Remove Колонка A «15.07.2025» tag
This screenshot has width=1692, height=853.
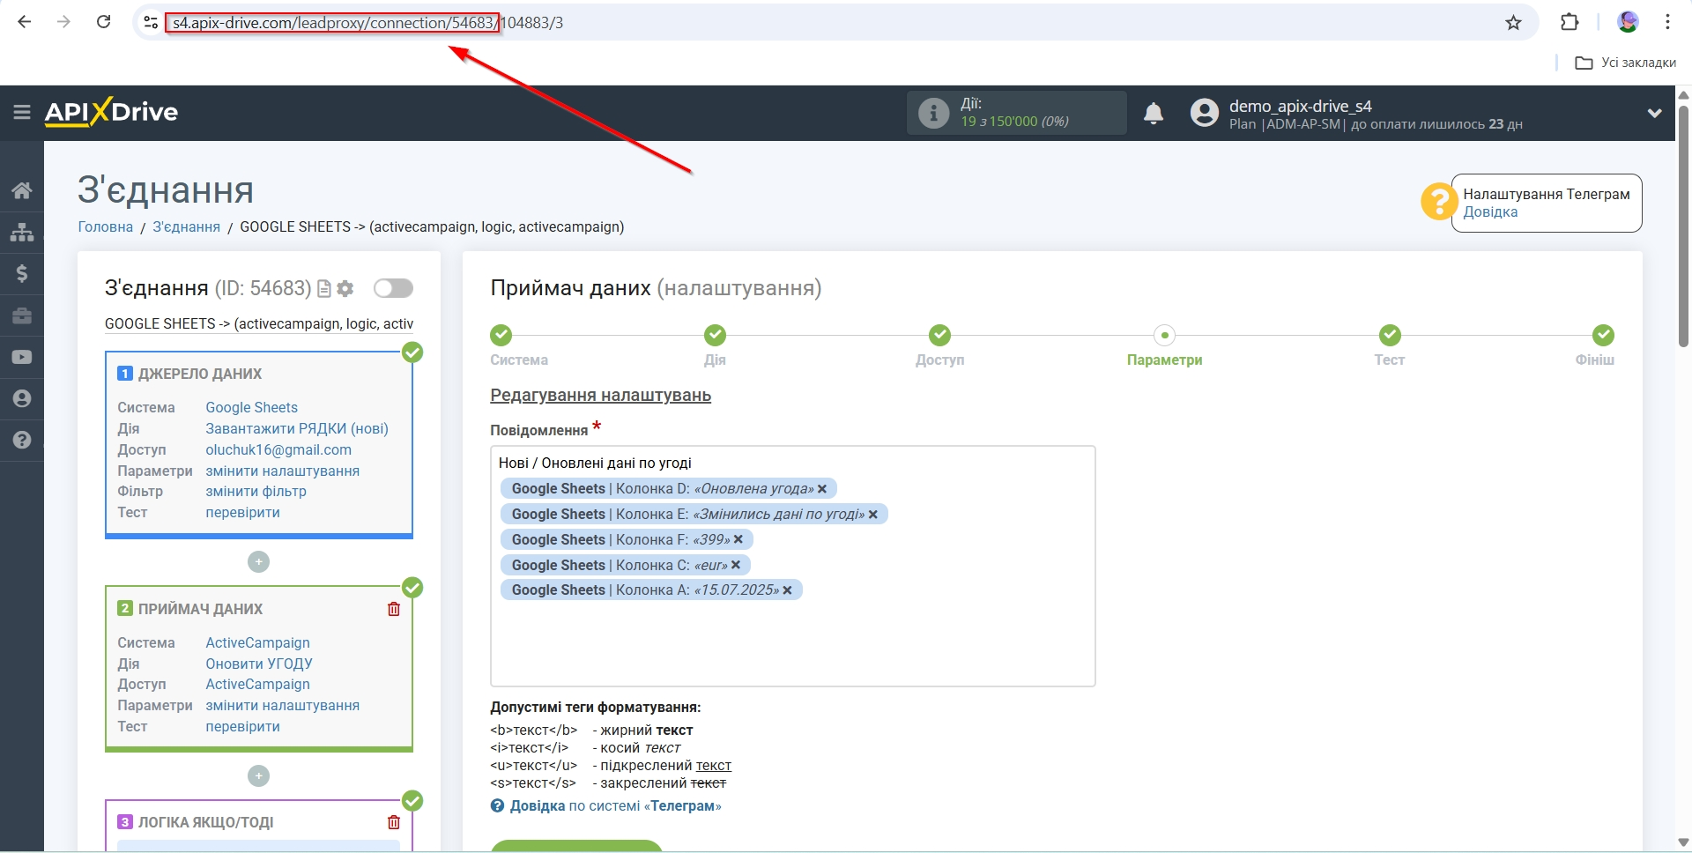[788, 590]
